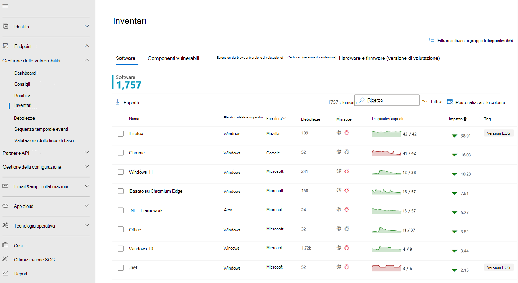Click the Chrome row bug icon
The image size is (518, 283).
coord(347,152)
